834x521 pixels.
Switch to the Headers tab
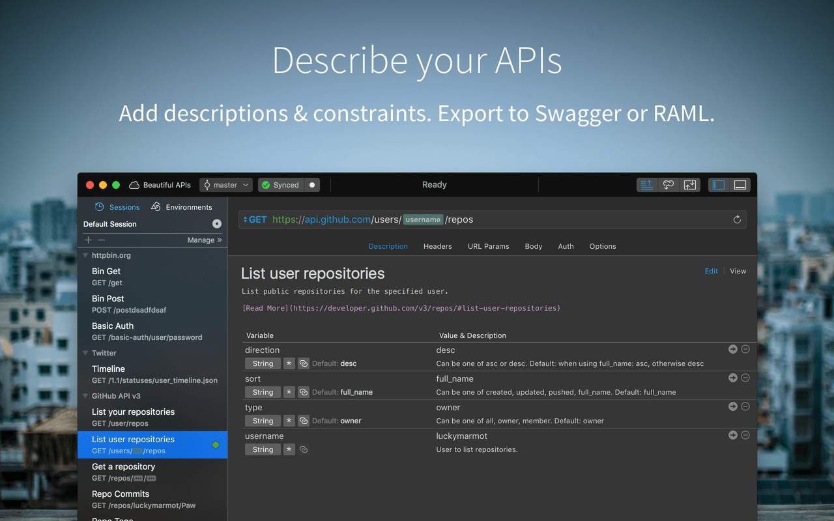pyautogui.click(x=437, y=246)
